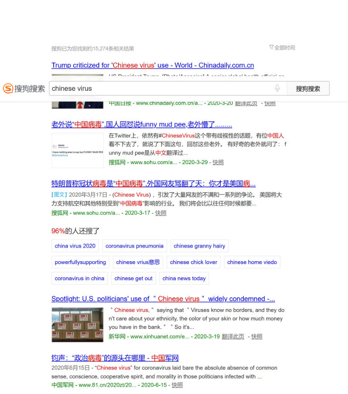Open 快照 for the Chinadaily result

click(x=270, y=103)
